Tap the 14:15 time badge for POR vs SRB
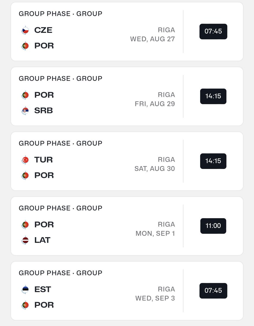The image size is (254, 326). 213,96
